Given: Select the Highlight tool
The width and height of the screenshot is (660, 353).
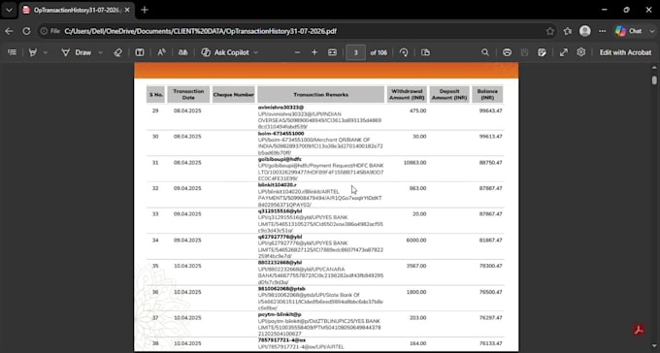Looking at the screenshot, I should pos(32,52).
